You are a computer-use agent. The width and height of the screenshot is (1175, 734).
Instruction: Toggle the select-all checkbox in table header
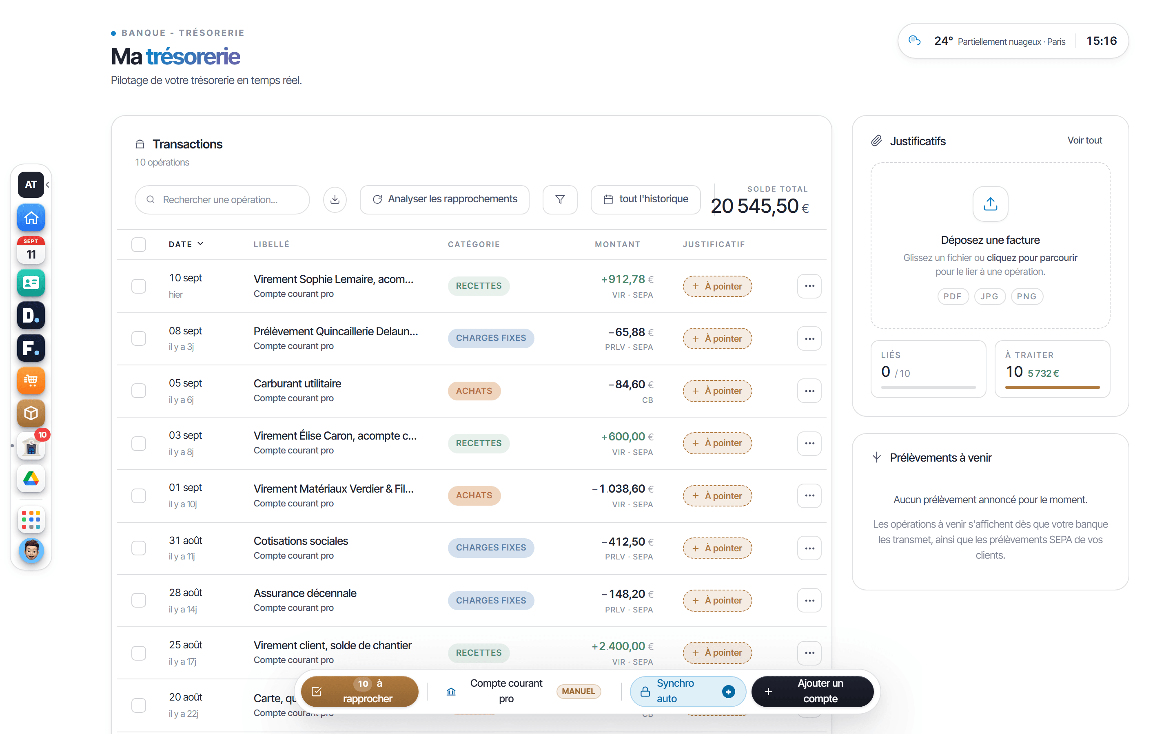[139, 244]
